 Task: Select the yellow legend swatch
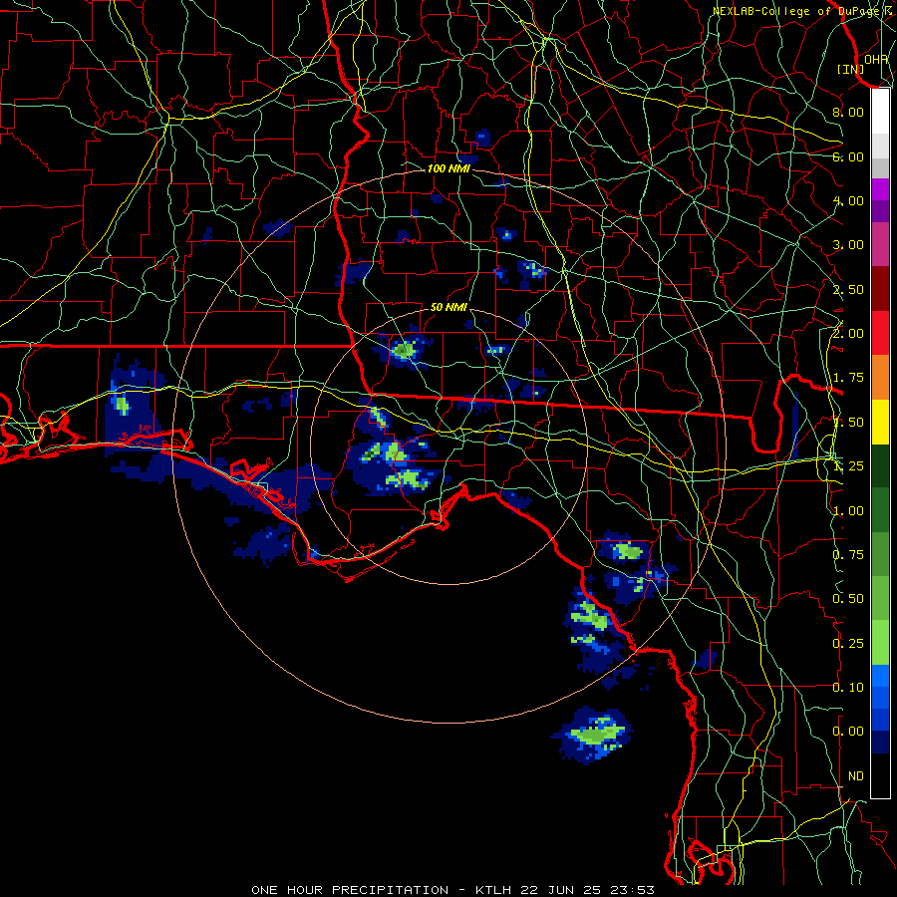pyautogui.click(x=880, y=422)
